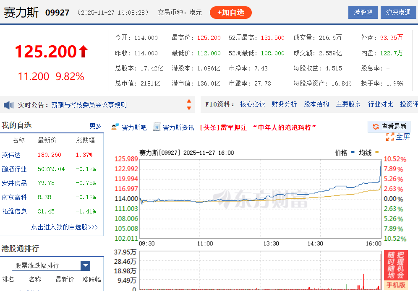Open the 沪深港通 button
Screen dimensions: 418x291
click(x=398, y=13)
